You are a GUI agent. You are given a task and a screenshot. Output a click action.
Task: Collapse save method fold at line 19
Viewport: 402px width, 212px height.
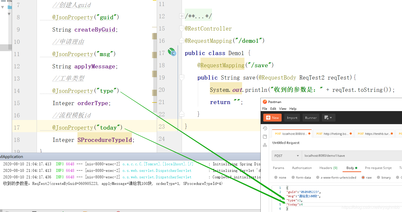tap(182, 77)
